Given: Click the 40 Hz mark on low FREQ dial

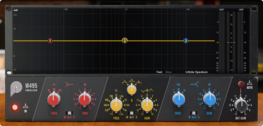Looking at the screenshot, I should click(x=49, y=90).
